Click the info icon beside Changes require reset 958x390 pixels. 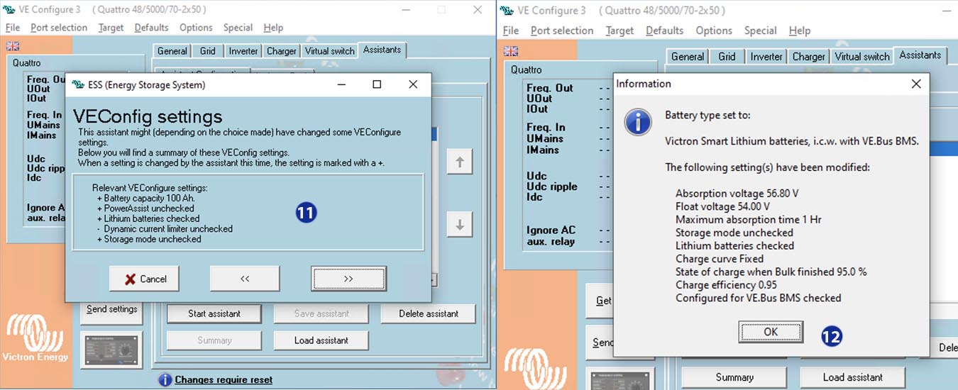click(165, 380)
